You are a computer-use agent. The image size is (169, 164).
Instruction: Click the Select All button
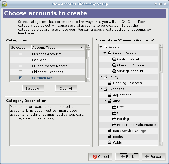33,88
